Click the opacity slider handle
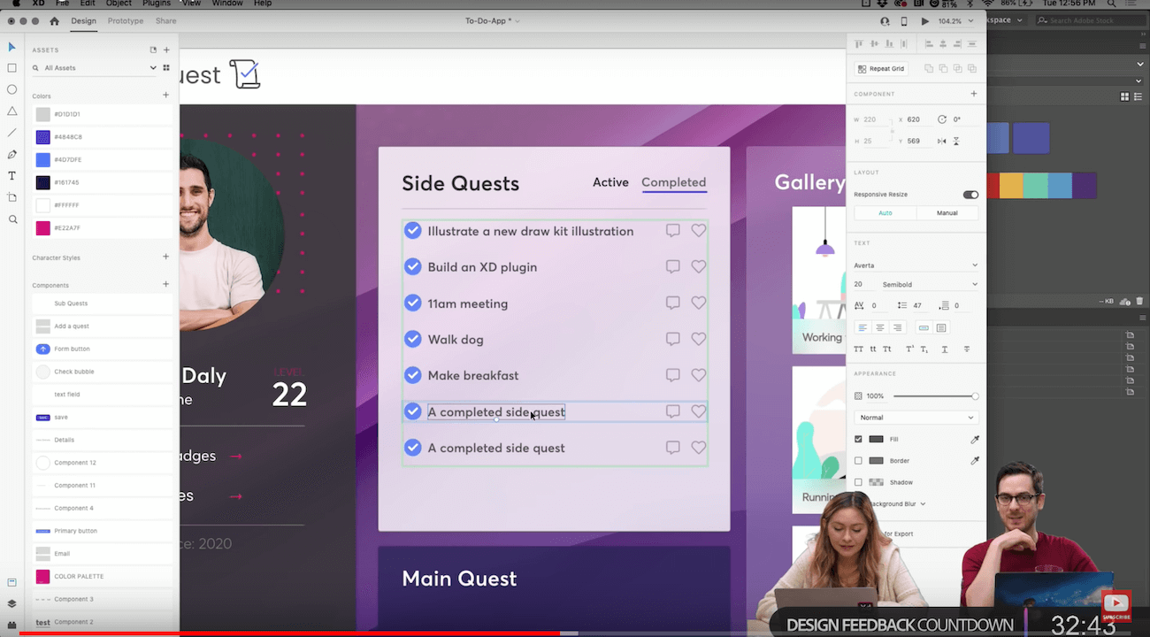 tap(975, 395)
